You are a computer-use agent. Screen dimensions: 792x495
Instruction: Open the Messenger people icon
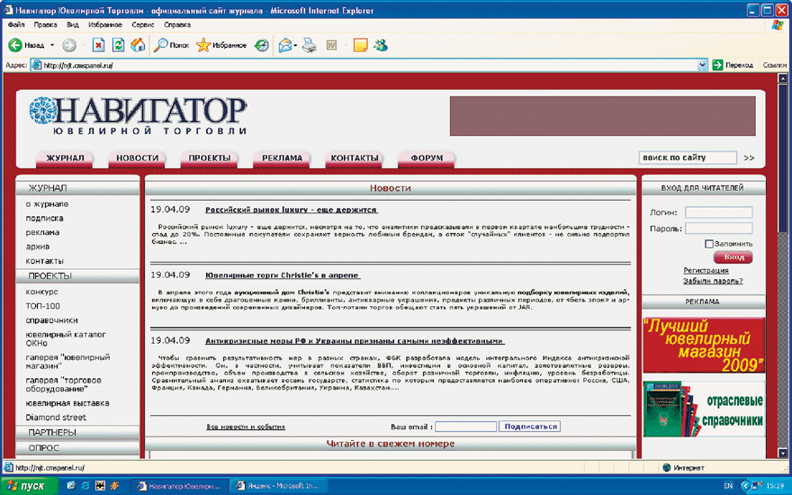pyautogui.click(x=381, y=46)
